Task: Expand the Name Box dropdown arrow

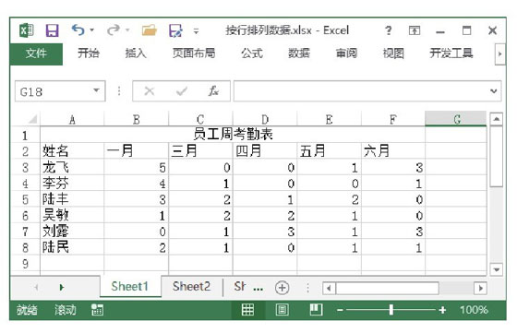Action: [x=96, y=90]
